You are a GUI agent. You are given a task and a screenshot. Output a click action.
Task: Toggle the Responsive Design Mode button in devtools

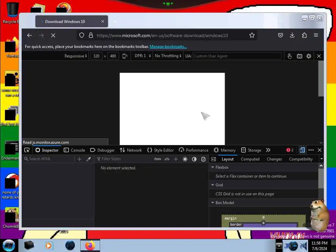[302, 150]
